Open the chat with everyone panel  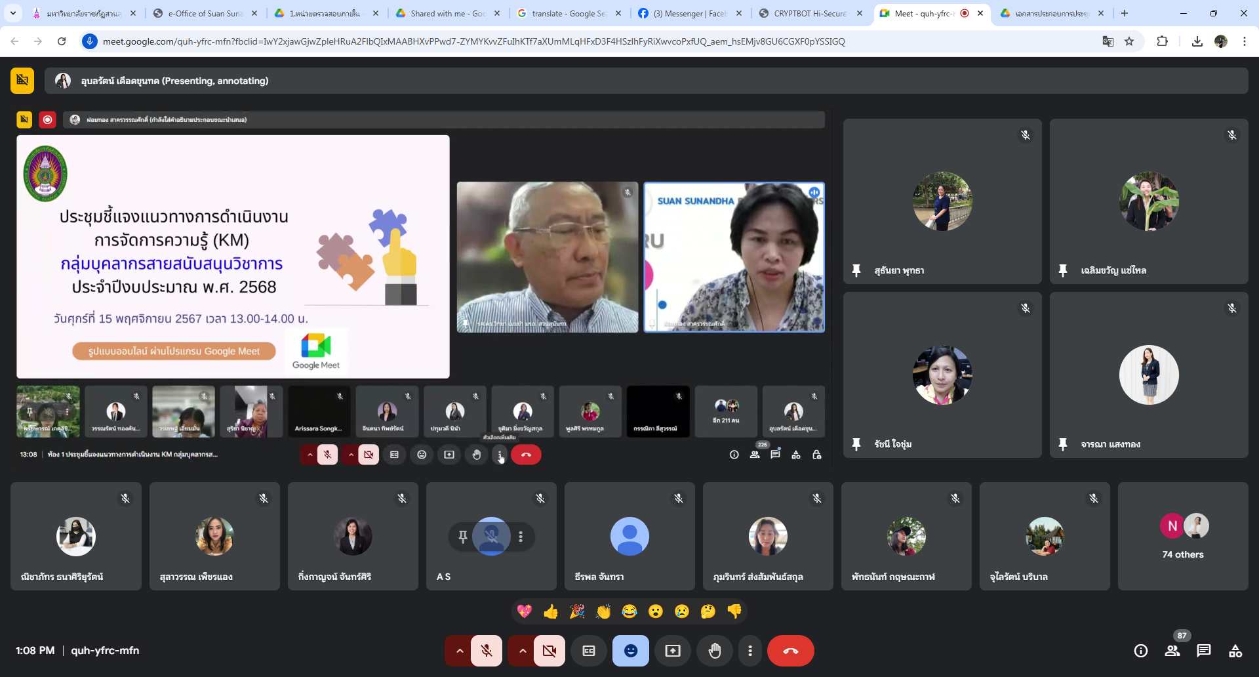(x=1203, y=651)
